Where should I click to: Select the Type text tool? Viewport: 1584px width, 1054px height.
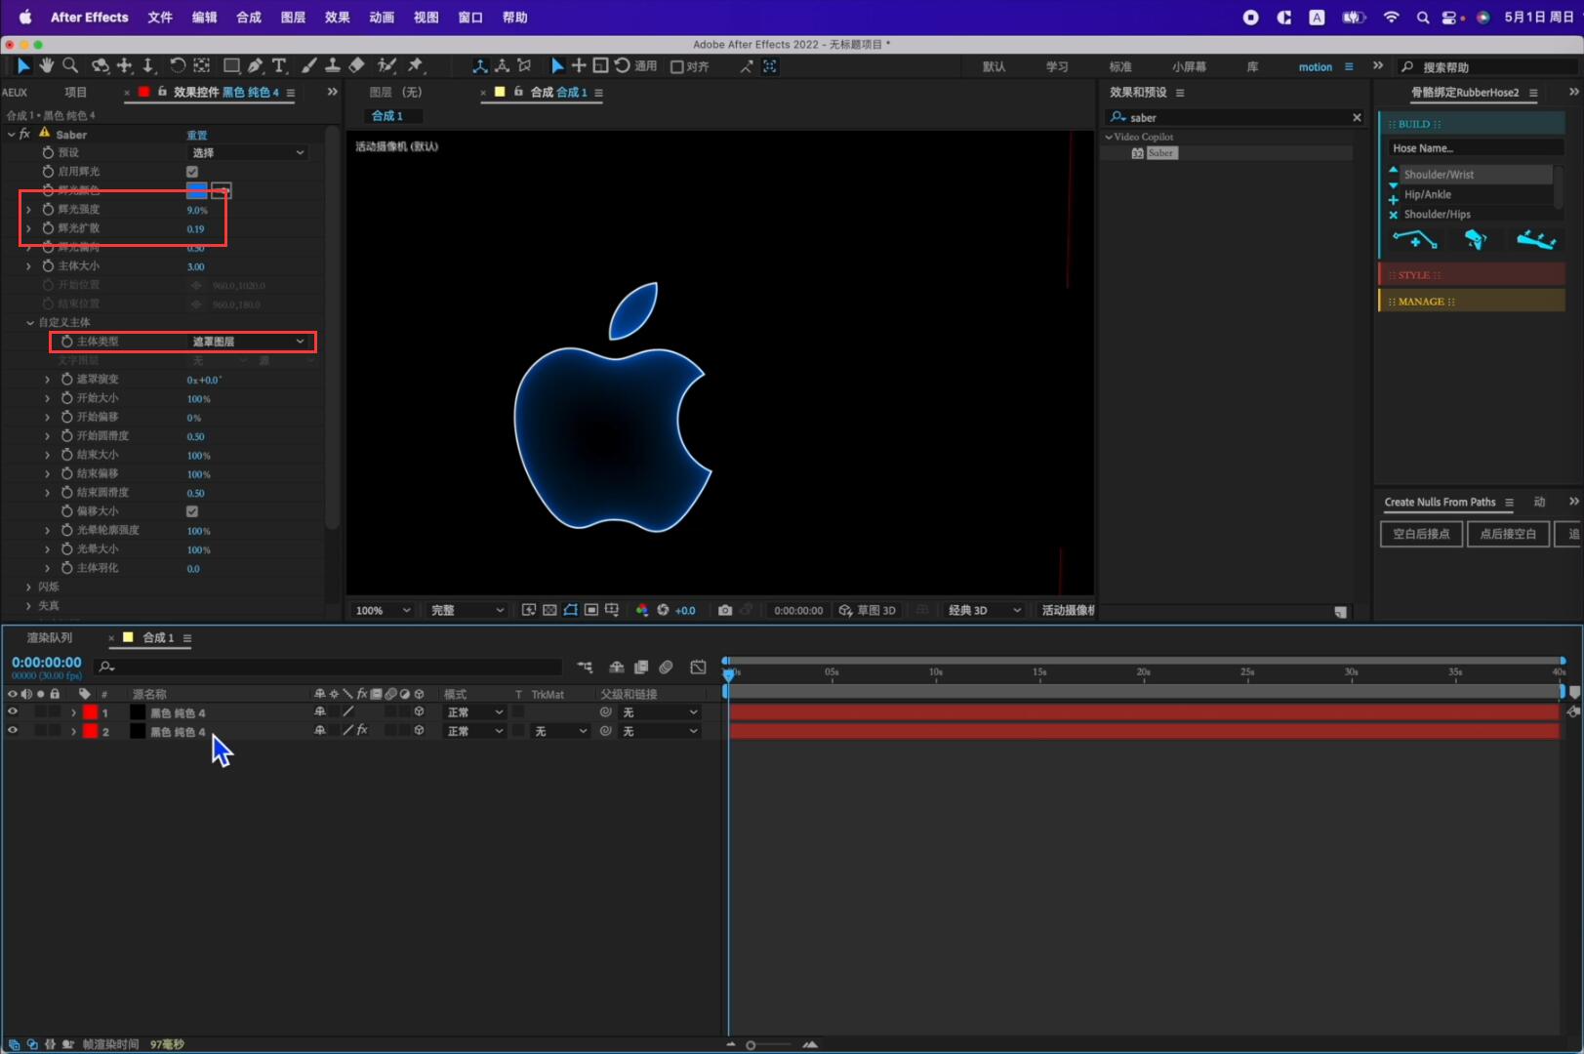280,65
